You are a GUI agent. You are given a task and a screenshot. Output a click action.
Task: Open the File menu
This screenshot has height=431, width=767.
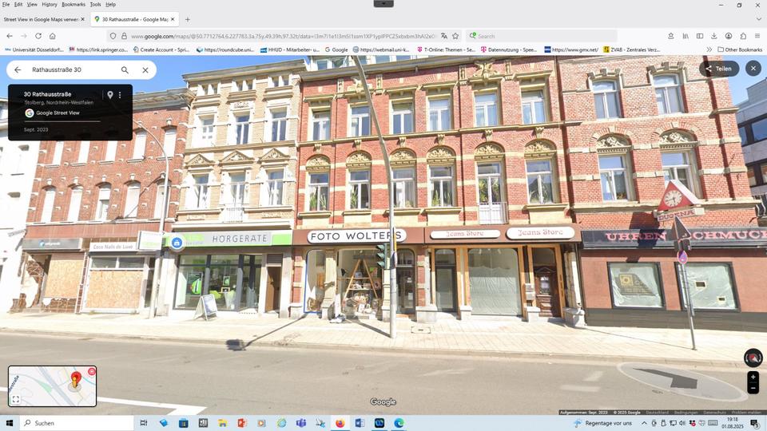[6, 5]
